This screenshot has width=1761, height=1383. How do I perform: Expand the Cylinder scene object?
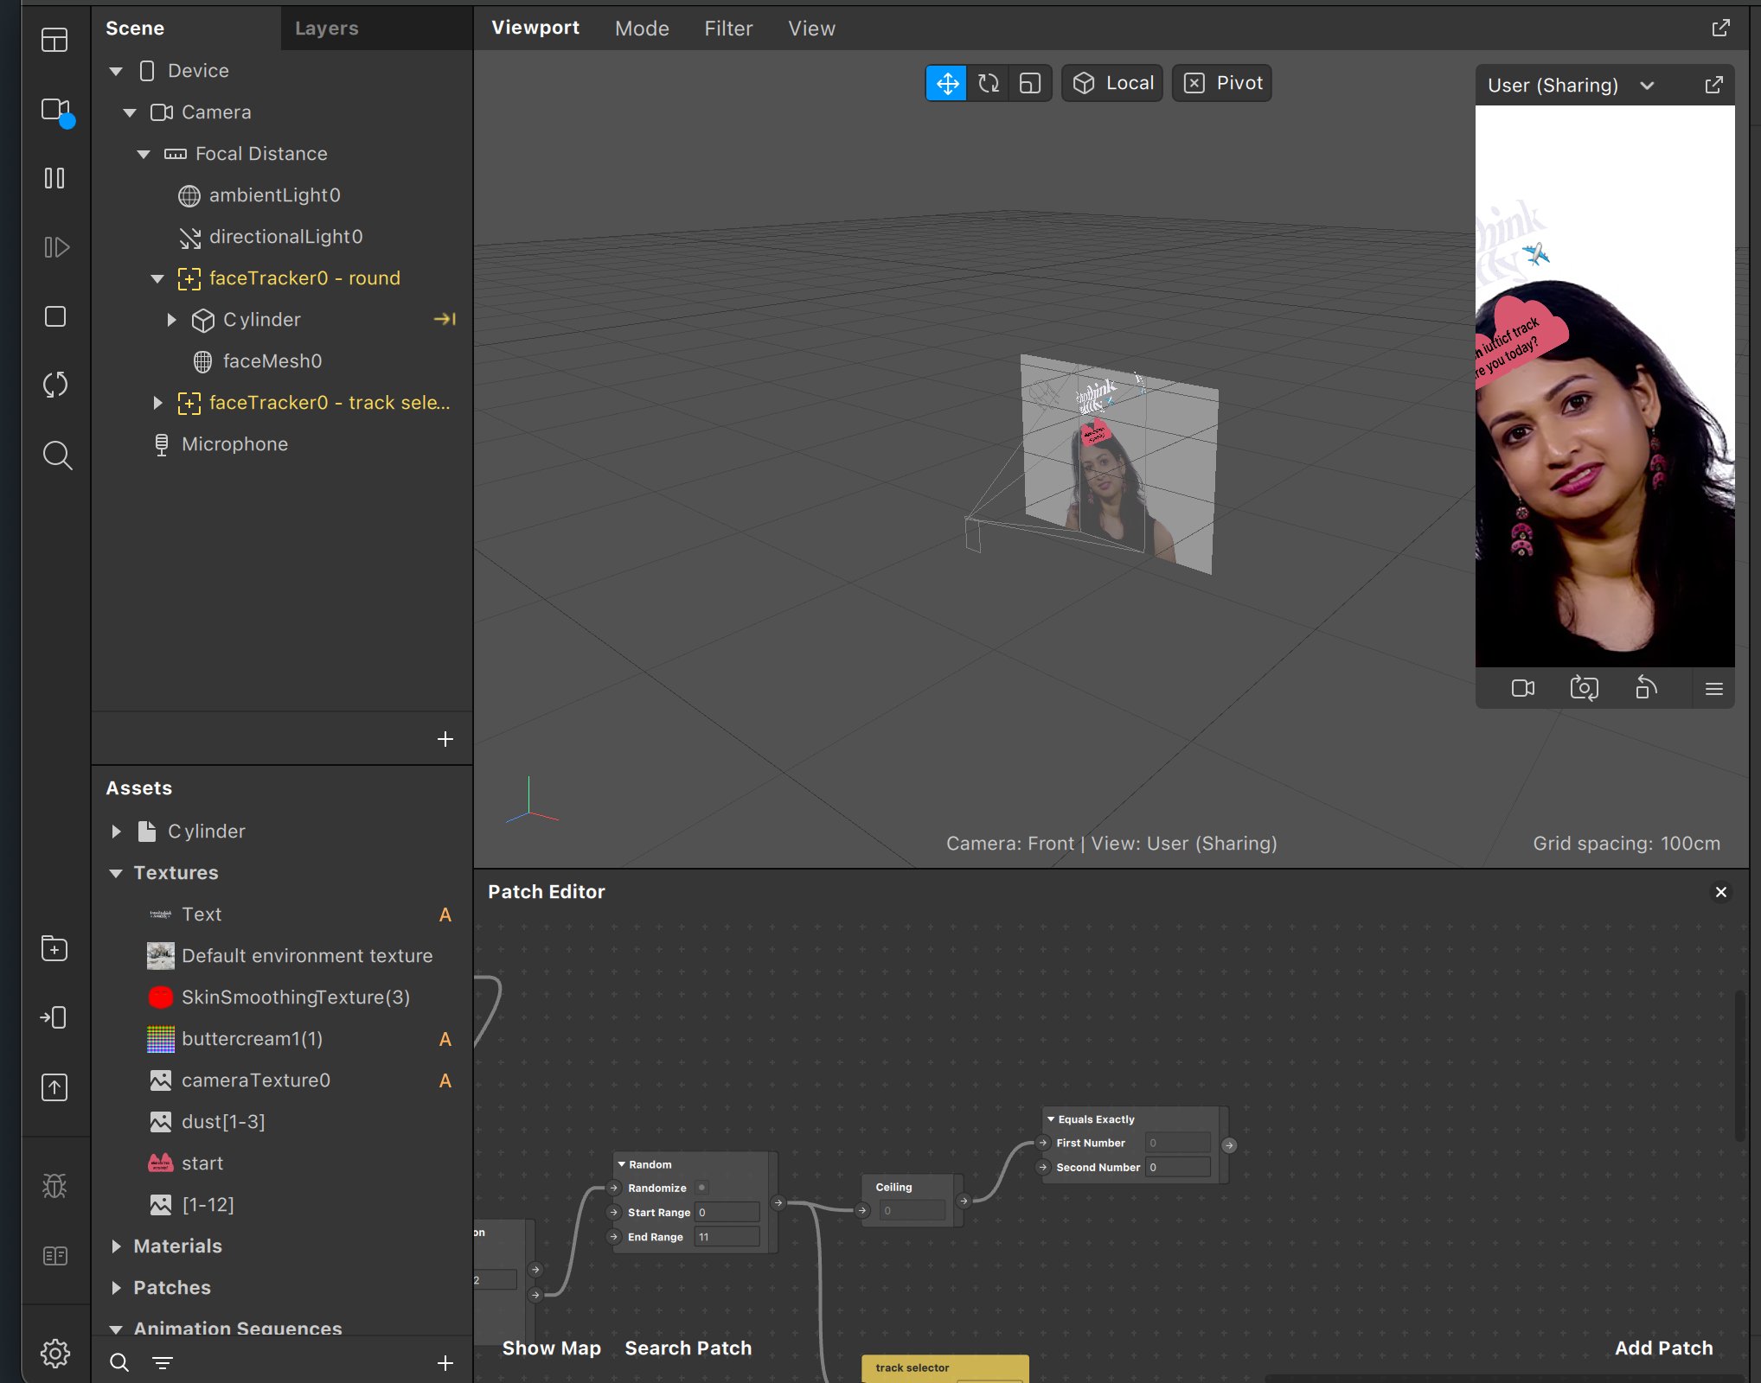pos(171,320)
